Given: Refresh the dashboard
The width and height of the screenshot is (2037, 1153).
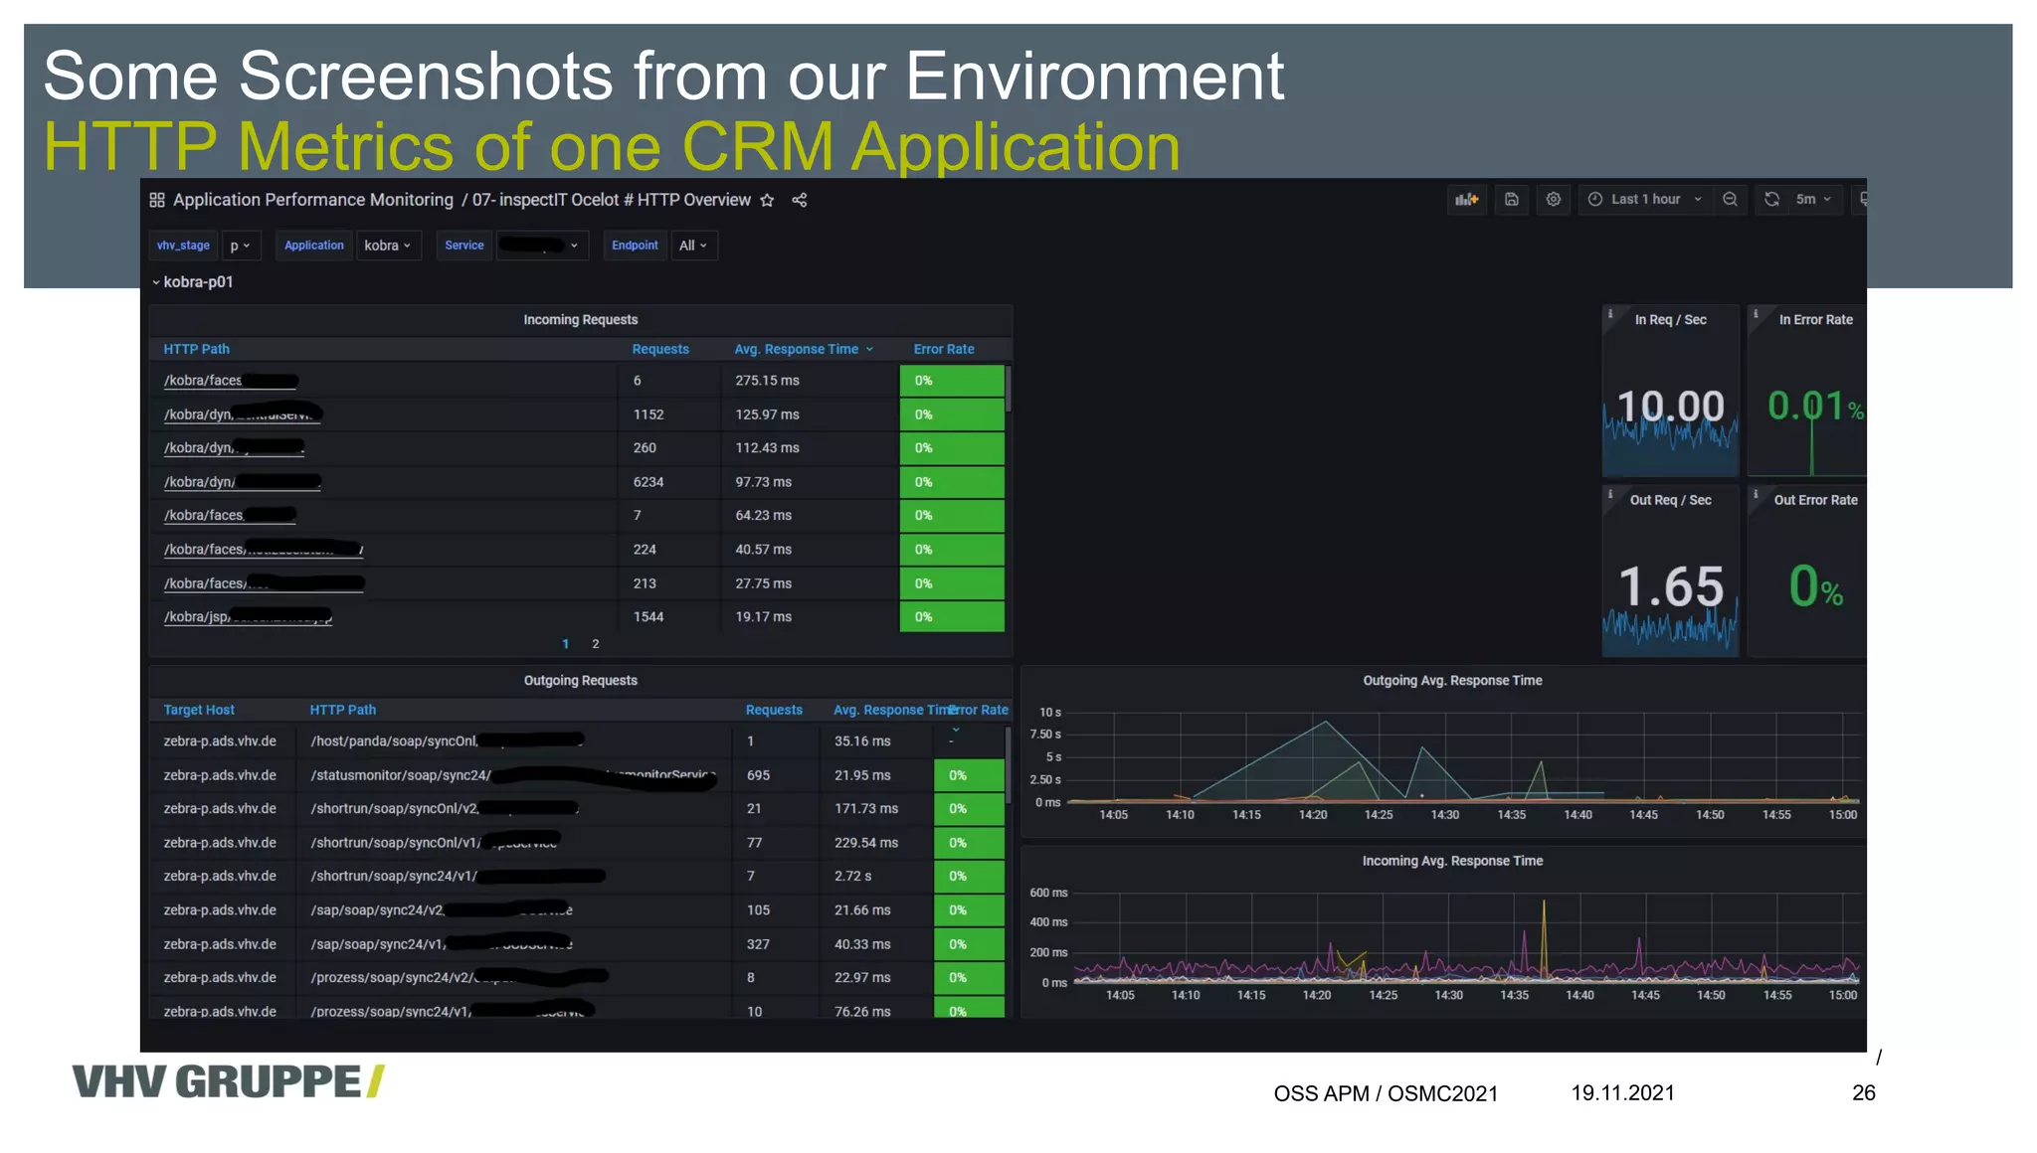Looking at the screenshot, I should [x=1771, y=199].
